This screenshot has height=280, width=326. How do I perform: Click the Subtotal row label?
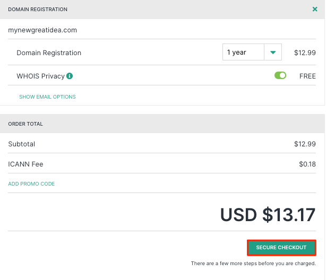[x=22, y=144]
